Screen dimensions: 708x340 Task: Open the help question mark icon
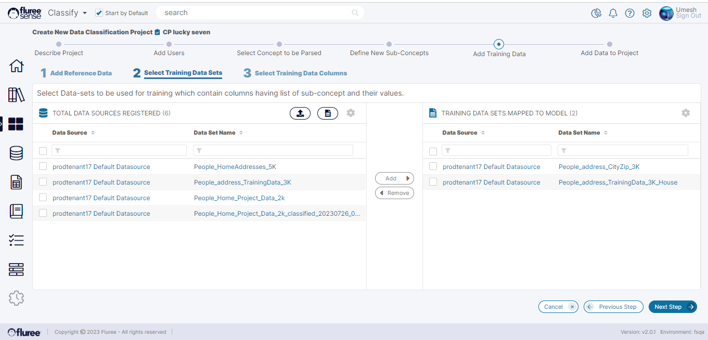pos(629,14)
